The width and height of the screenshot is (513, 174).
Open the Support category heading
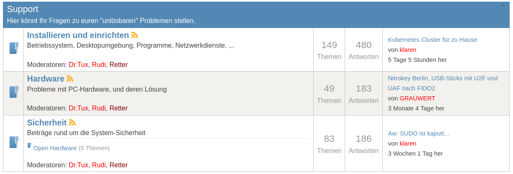click(23, 9)
